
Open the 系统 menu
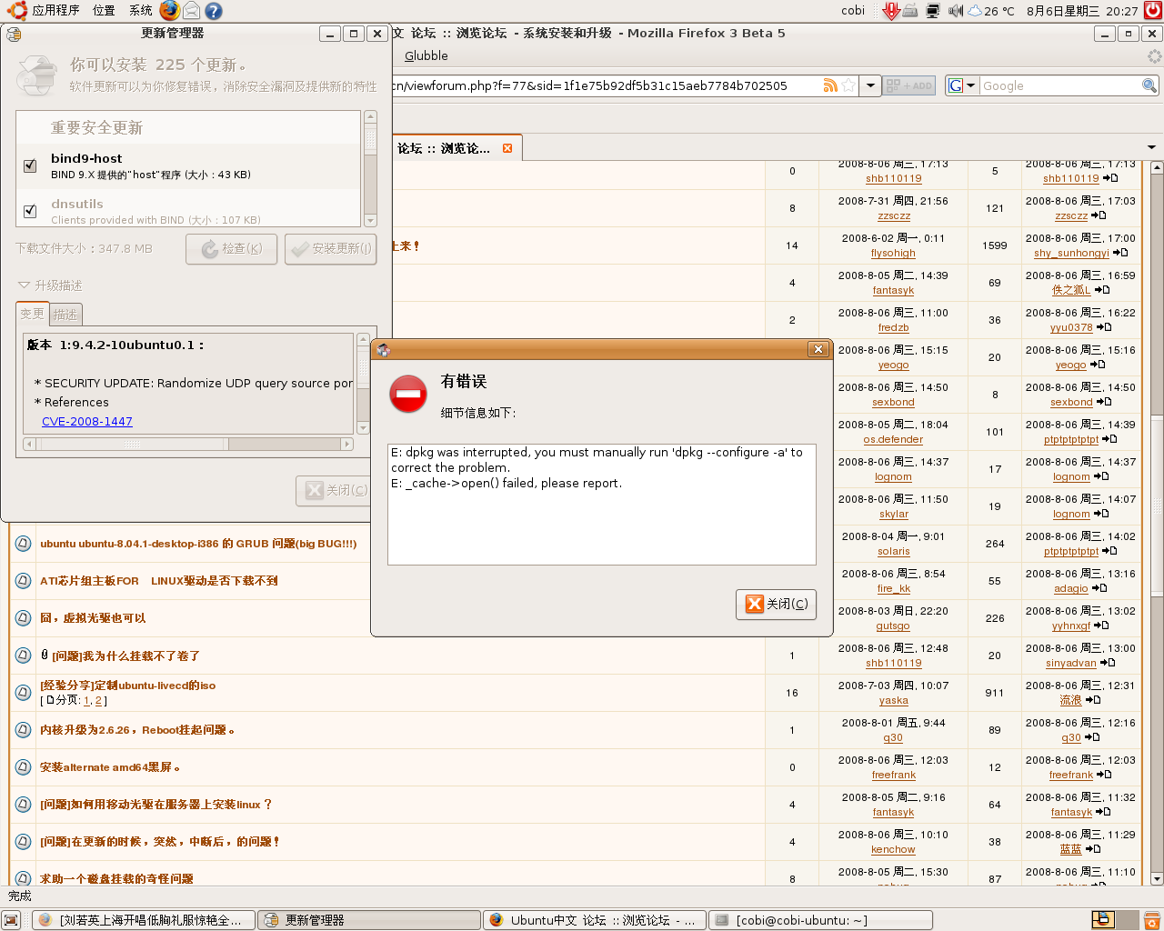(140, 11)
